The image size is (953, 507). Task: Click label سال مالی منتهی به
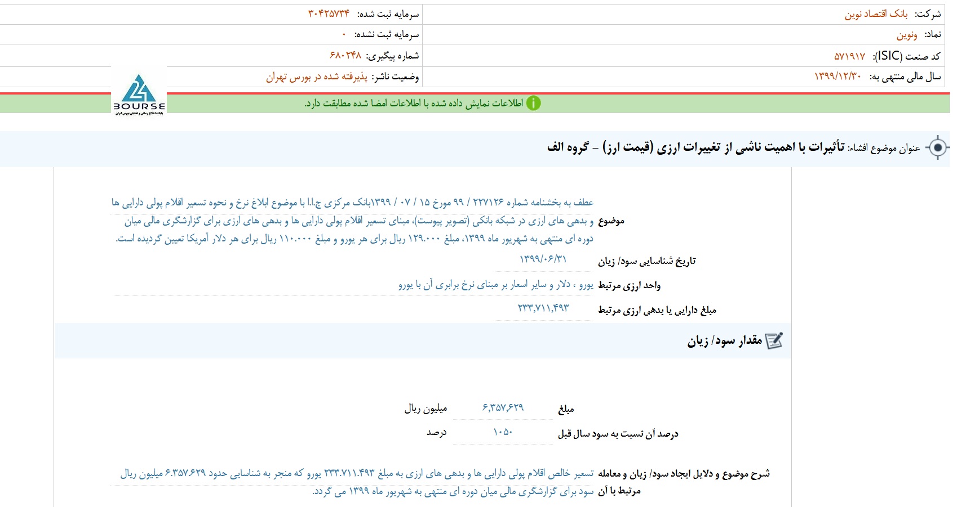(905, 77)
